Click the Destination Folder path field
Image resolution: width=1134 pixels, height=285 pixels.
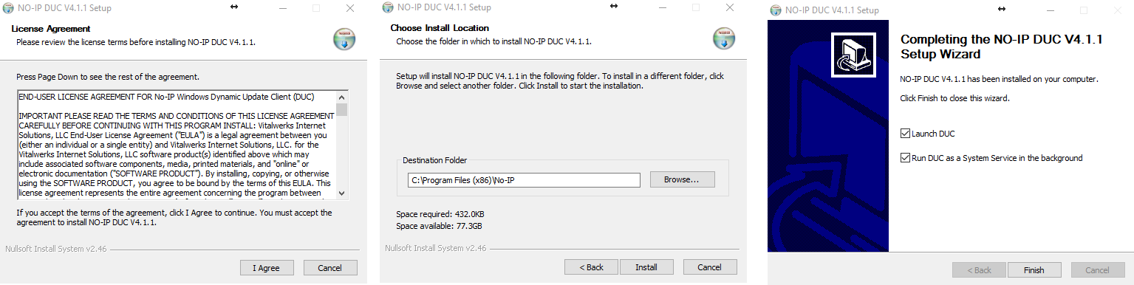524,180
